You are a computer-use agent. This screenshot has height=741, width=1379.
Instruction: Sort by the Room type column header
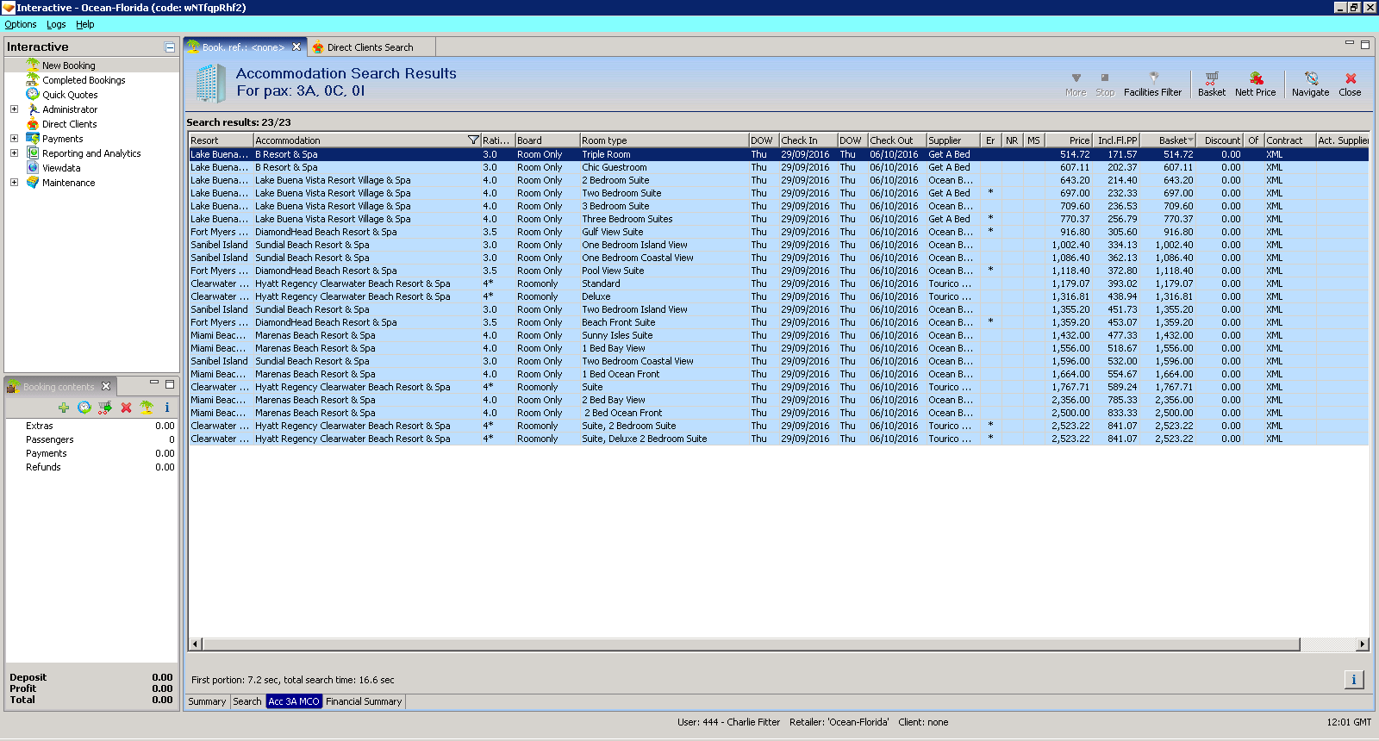click(x=664, y=140)
